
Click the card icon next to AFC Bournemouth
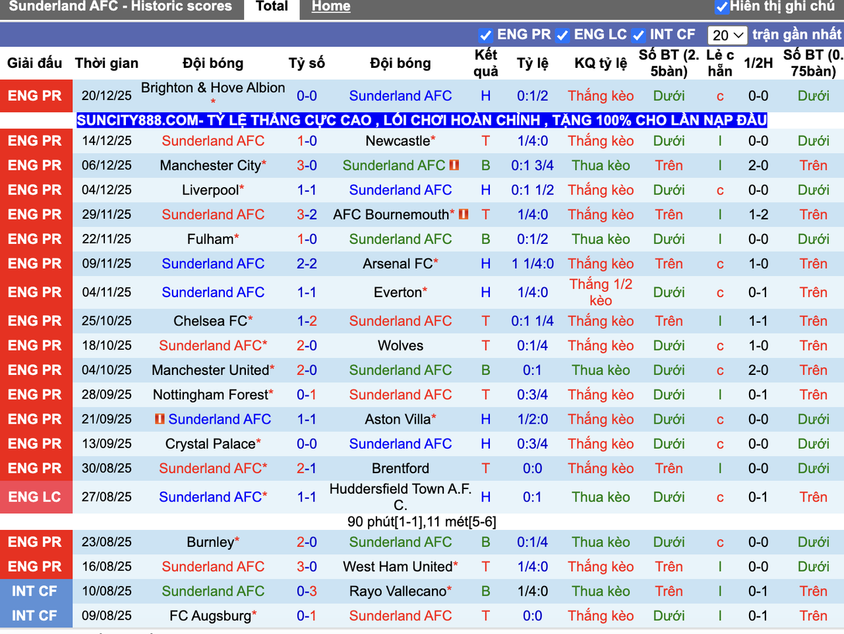[x=464, y=214]
